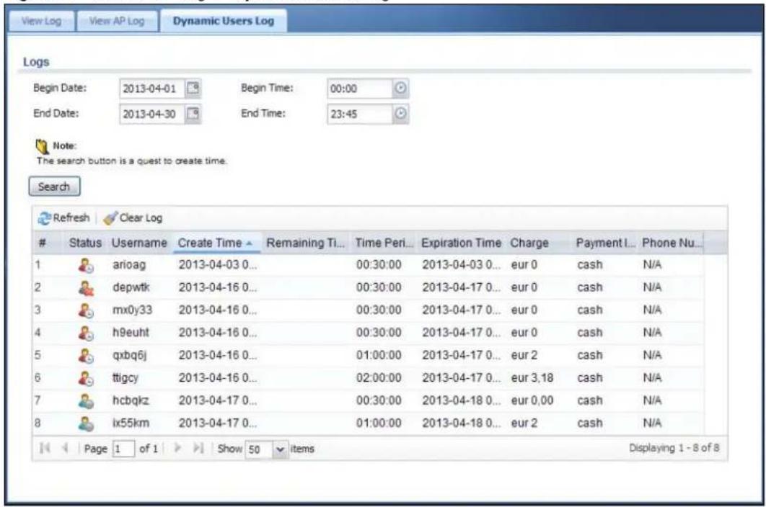766x507 pixels.
Task: Focus the End Date input field
Action: point(152,114)
